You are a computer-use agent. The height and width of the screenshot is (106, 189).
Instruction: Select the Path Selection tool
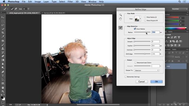tap(3, 79)
